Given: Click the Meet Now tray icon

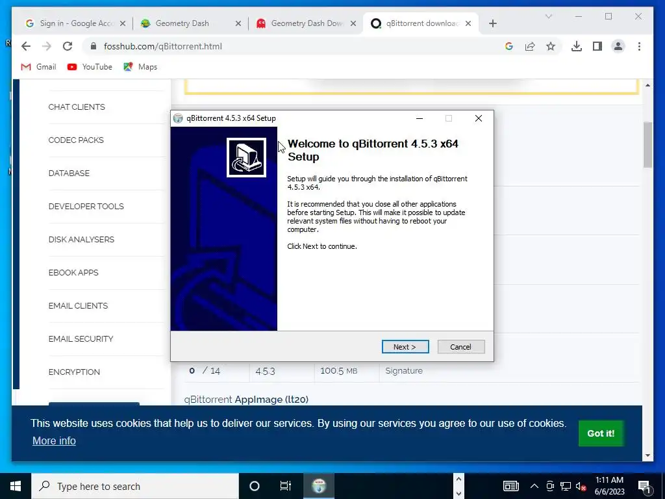Looking at the screenshot, I should click(550, 486).
